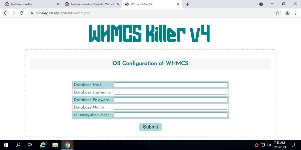Open the Chrome three-dot menu
Image resolution: width=301 pixels, height=150 pixels.
pyautogui.click(x=296, y=13)
